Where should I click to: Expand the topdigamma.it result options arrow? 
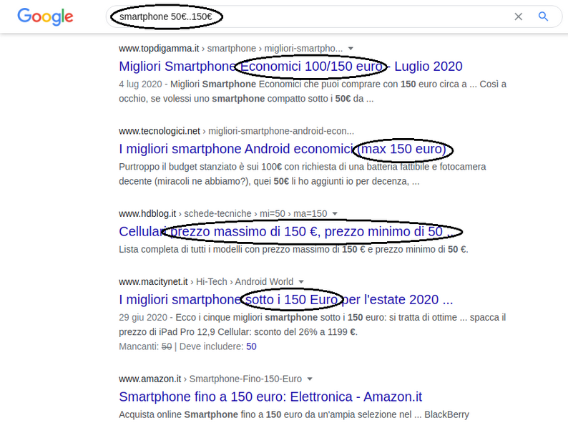point(351,49)
